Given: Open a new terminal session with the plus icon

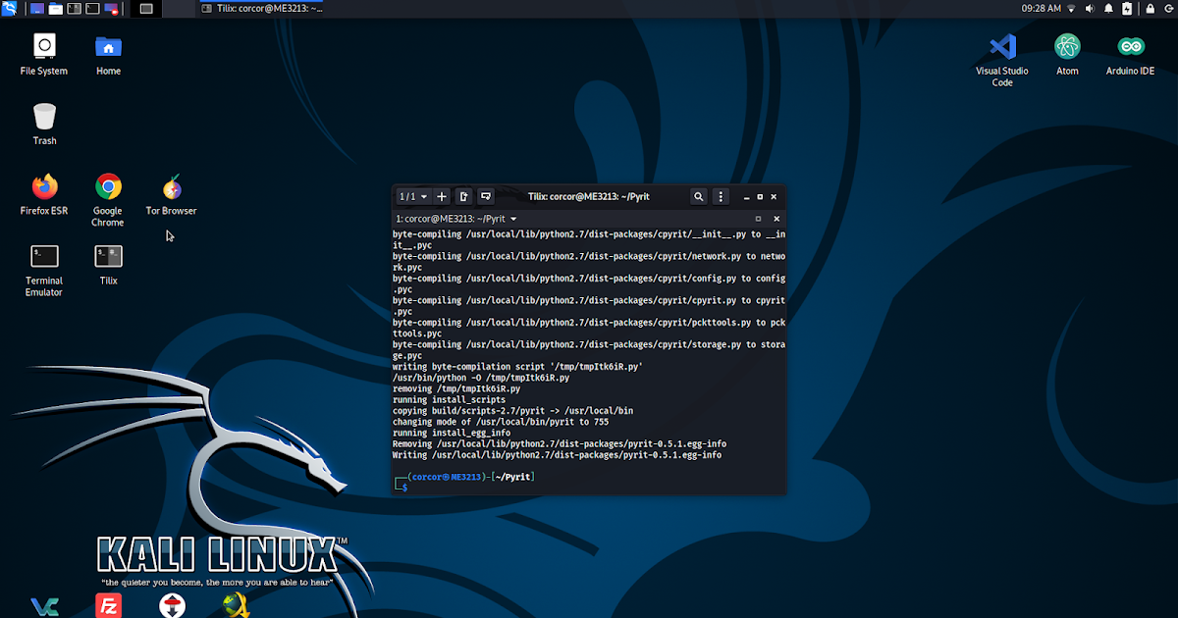Looking at the screenshot, I should pos(441,196).
